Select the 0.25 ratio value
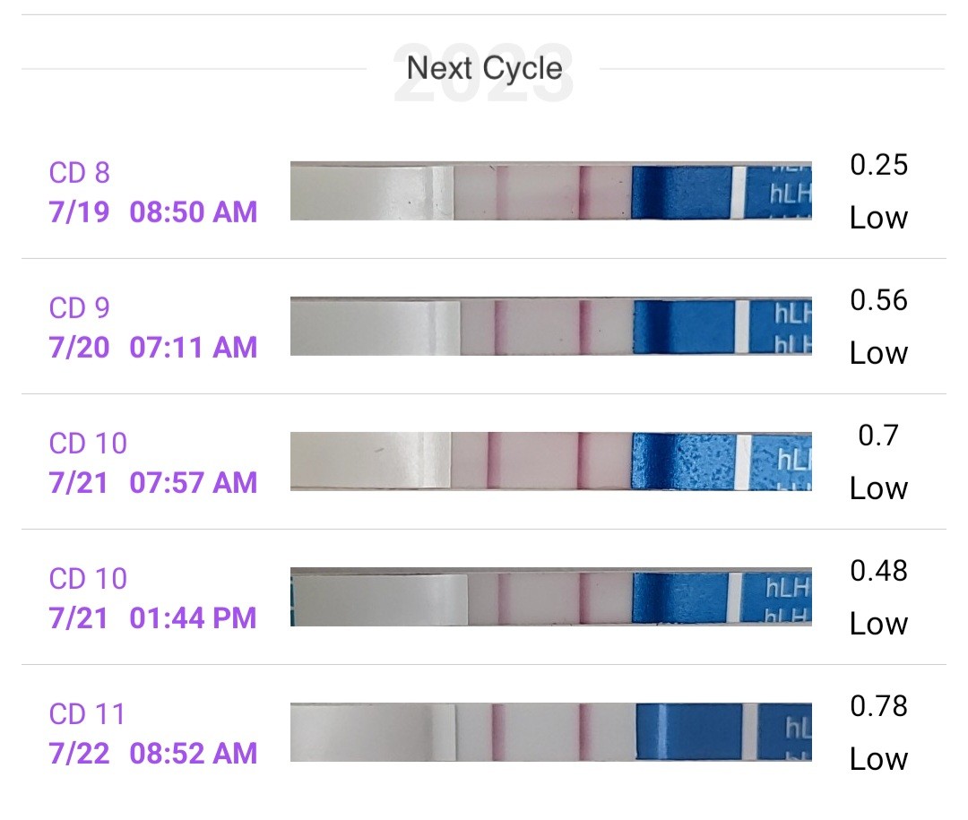Viewport: 968px width, 820px height. click(878, 165)
